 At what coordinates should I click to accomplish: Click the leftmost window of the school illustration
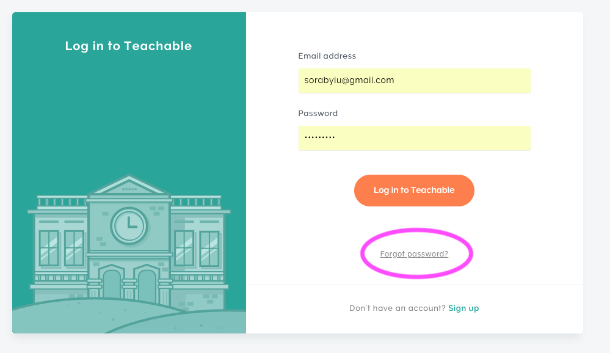pos(49,249)
